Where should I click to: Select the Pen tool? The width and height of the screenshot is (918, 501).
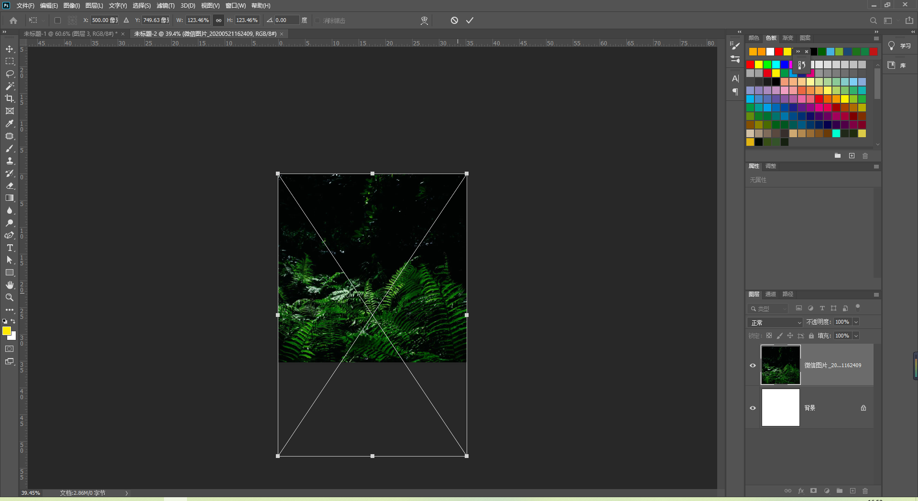(10, 235)
